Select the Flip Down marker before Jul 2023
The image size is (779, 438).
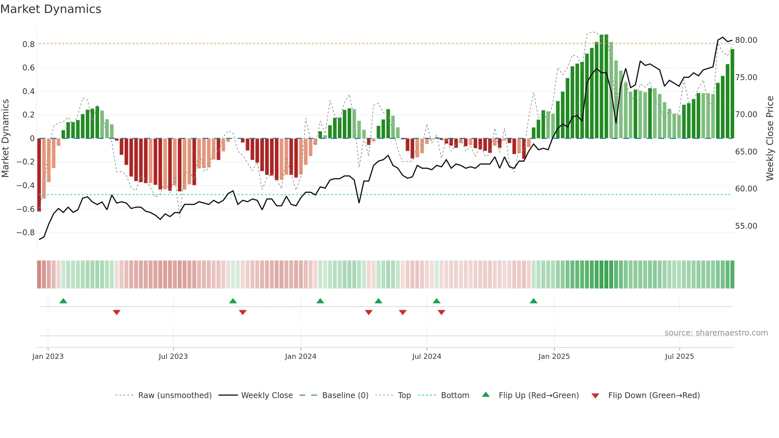click(x=117, y=312)
